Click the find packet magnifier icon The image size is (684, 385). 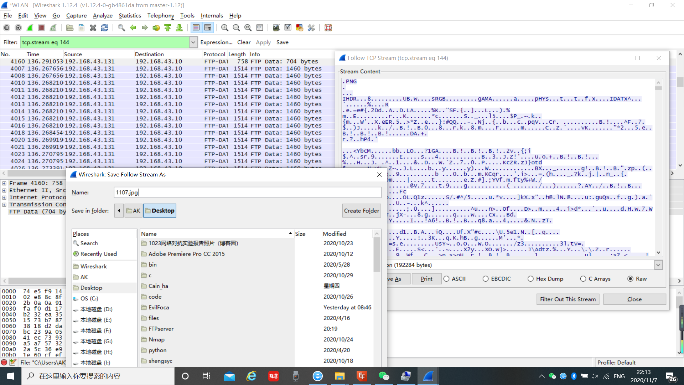121,28
